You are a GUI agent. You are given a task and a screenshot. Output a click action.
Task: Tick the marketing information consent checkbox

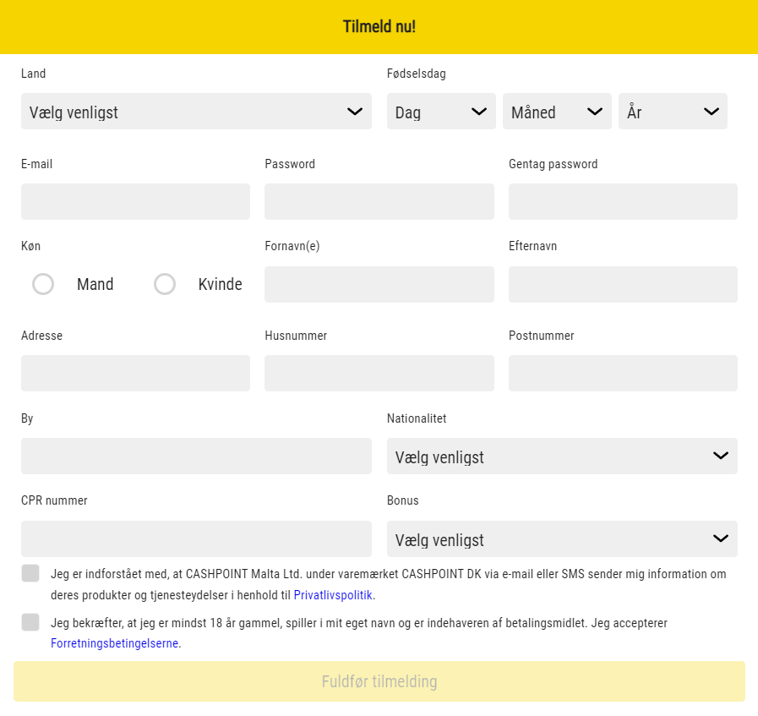(30, 573)
